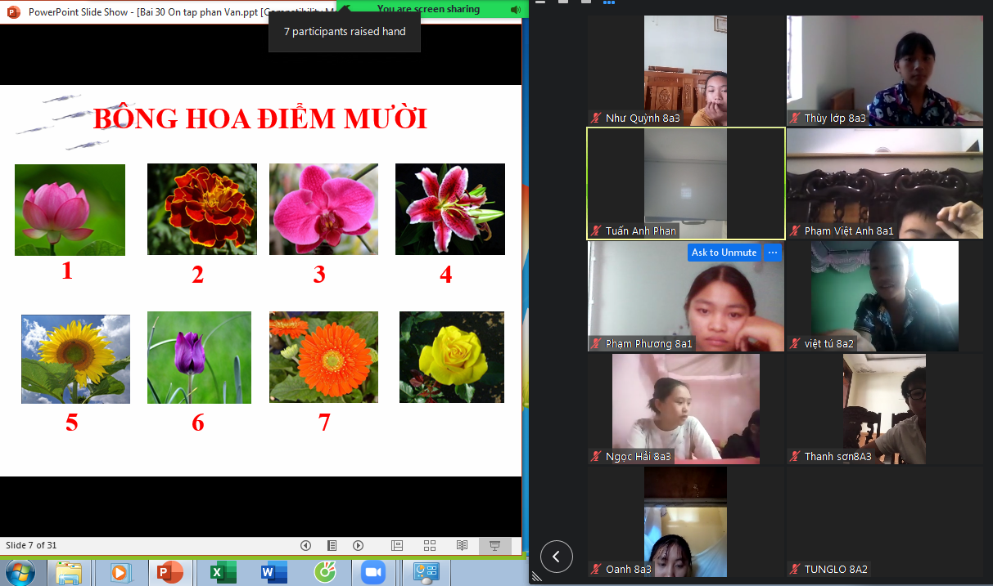
Task: Open the Windows Start menu
Action: [19, 572]
